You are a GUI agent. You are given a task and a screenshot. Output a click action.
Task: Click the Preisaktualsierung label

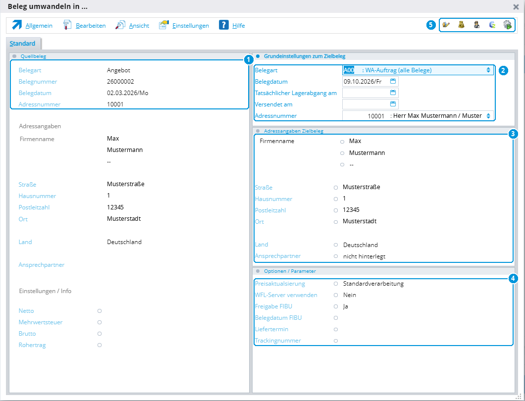tap(280, 284)
